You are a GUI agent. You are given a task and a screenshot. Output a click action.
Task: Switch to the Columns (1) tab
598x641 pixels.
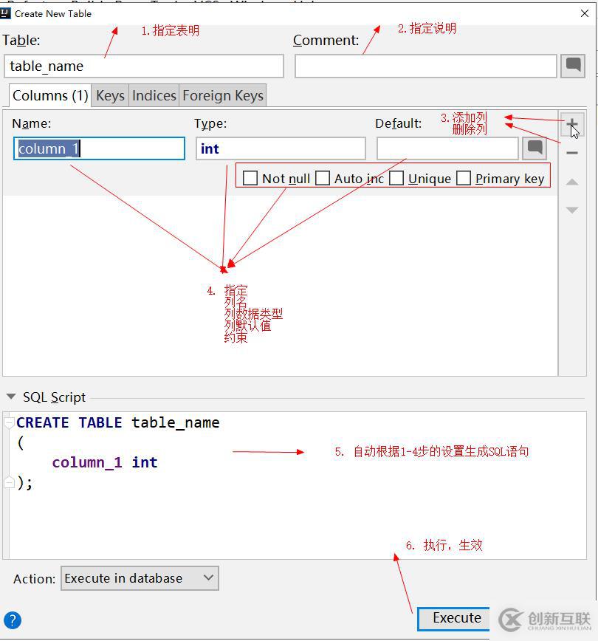pos(50,96)
